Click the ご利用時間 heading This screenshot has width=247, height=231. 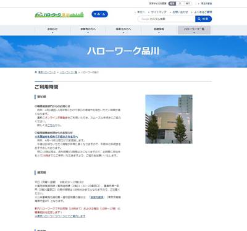click(46, 87)
